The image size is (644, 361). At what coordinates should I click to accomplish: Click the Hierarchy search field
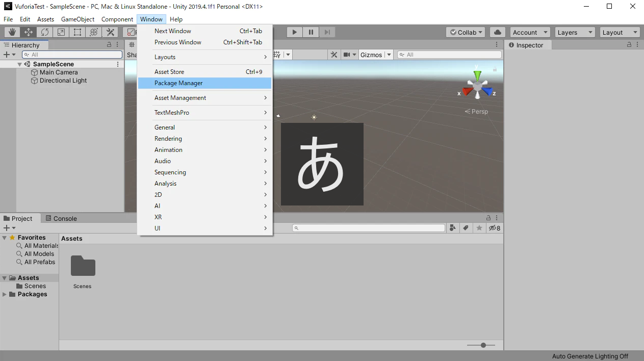72,55
